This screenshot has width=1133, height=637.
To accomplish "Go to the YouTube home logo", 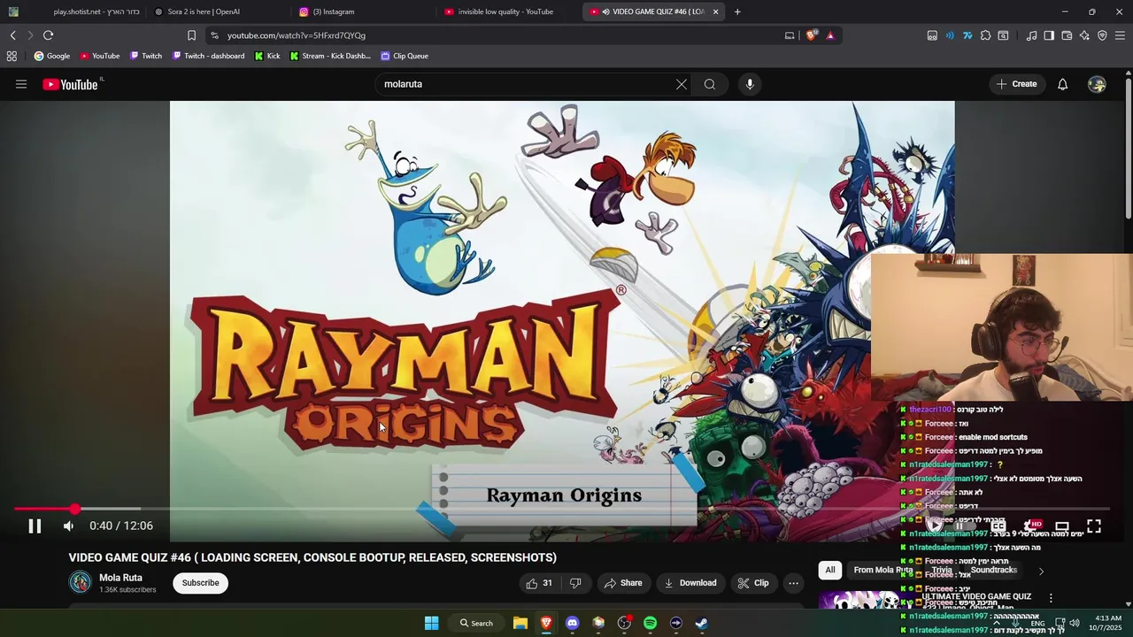I will pos(70,84).
